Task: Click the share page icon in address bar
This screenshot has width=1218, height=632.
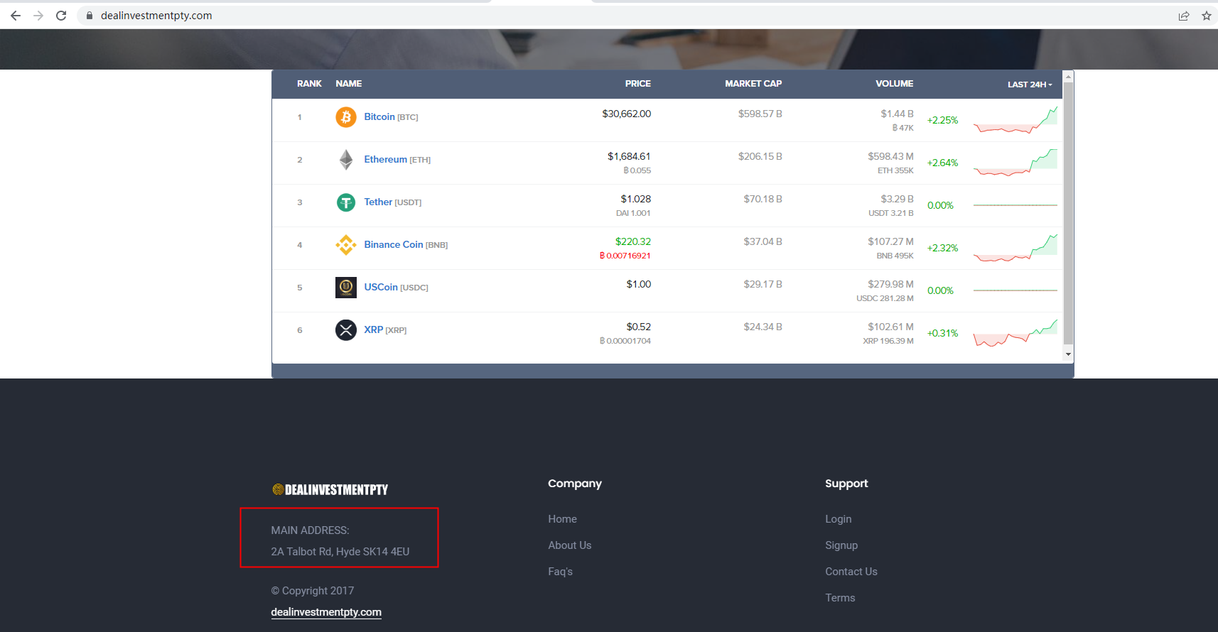Action: (1184, 16)
